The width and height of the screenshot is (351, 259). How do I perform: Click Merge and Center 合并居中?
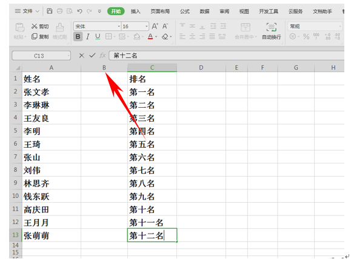click(246, 31)
